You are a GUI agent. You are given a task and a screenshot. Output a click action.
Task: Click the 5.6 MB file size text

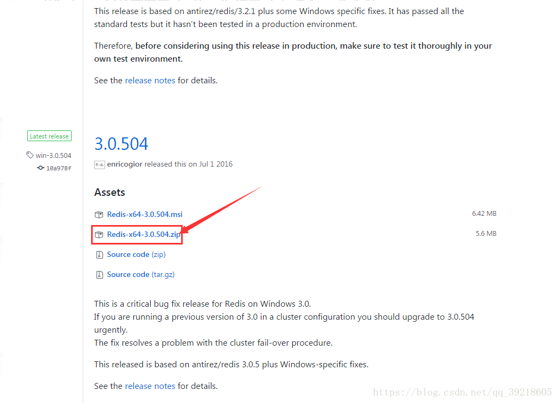(486, 234)
